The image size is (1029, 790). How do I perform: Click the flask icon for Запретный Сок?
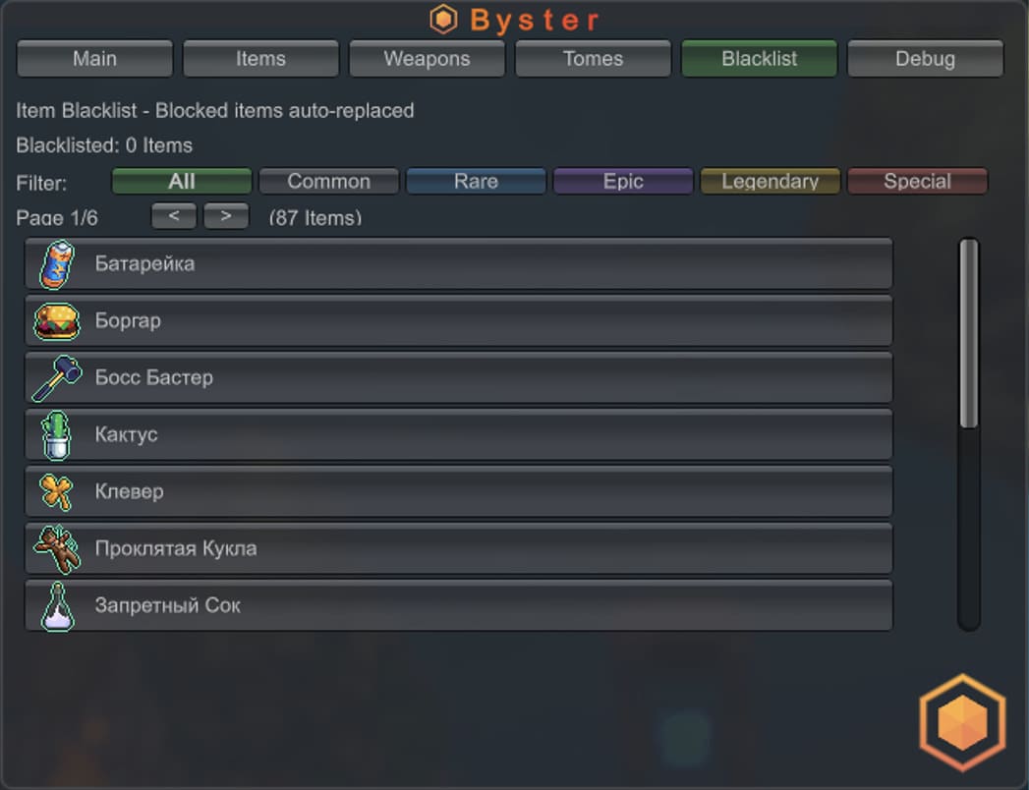coord(57,605)
